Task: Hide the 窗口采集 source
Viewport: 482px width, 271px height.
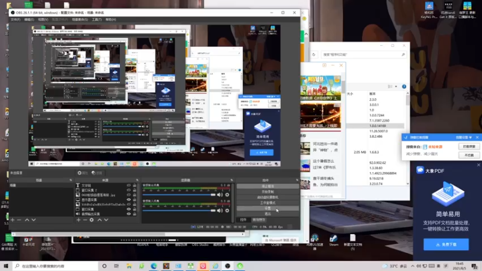Action: pos(128,209)
